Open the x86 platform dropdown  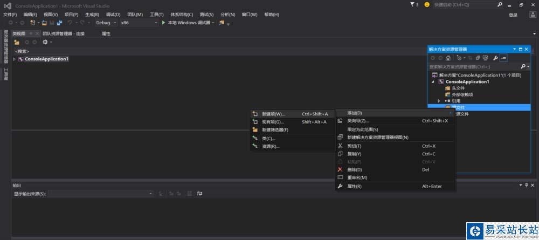point(138,23)
